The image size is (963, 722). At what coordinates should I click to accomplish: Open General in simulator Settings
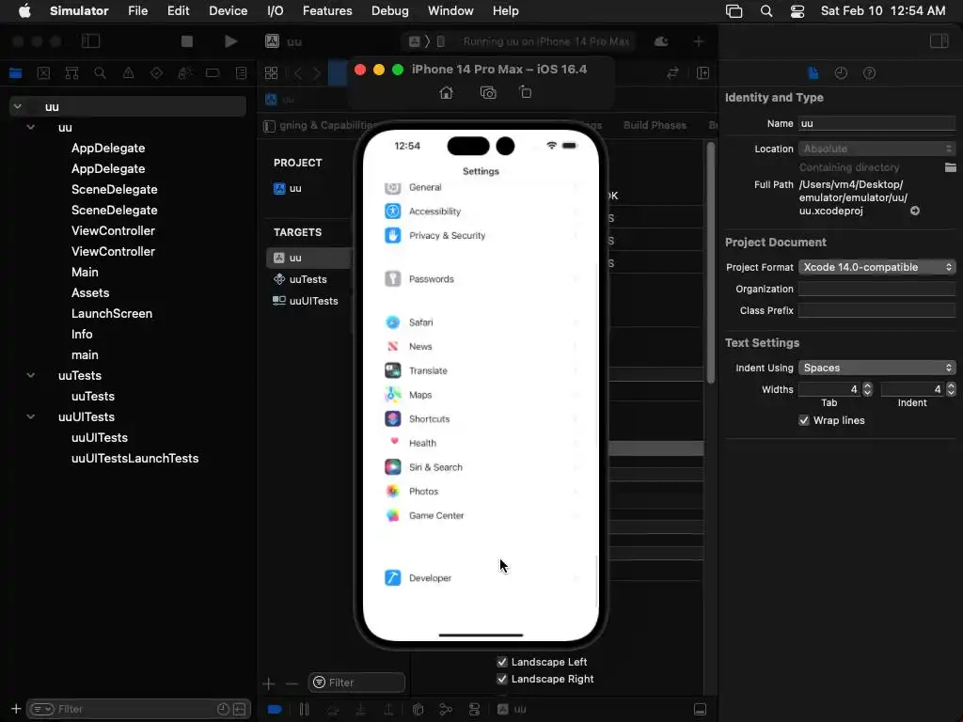tap(481, 187)
